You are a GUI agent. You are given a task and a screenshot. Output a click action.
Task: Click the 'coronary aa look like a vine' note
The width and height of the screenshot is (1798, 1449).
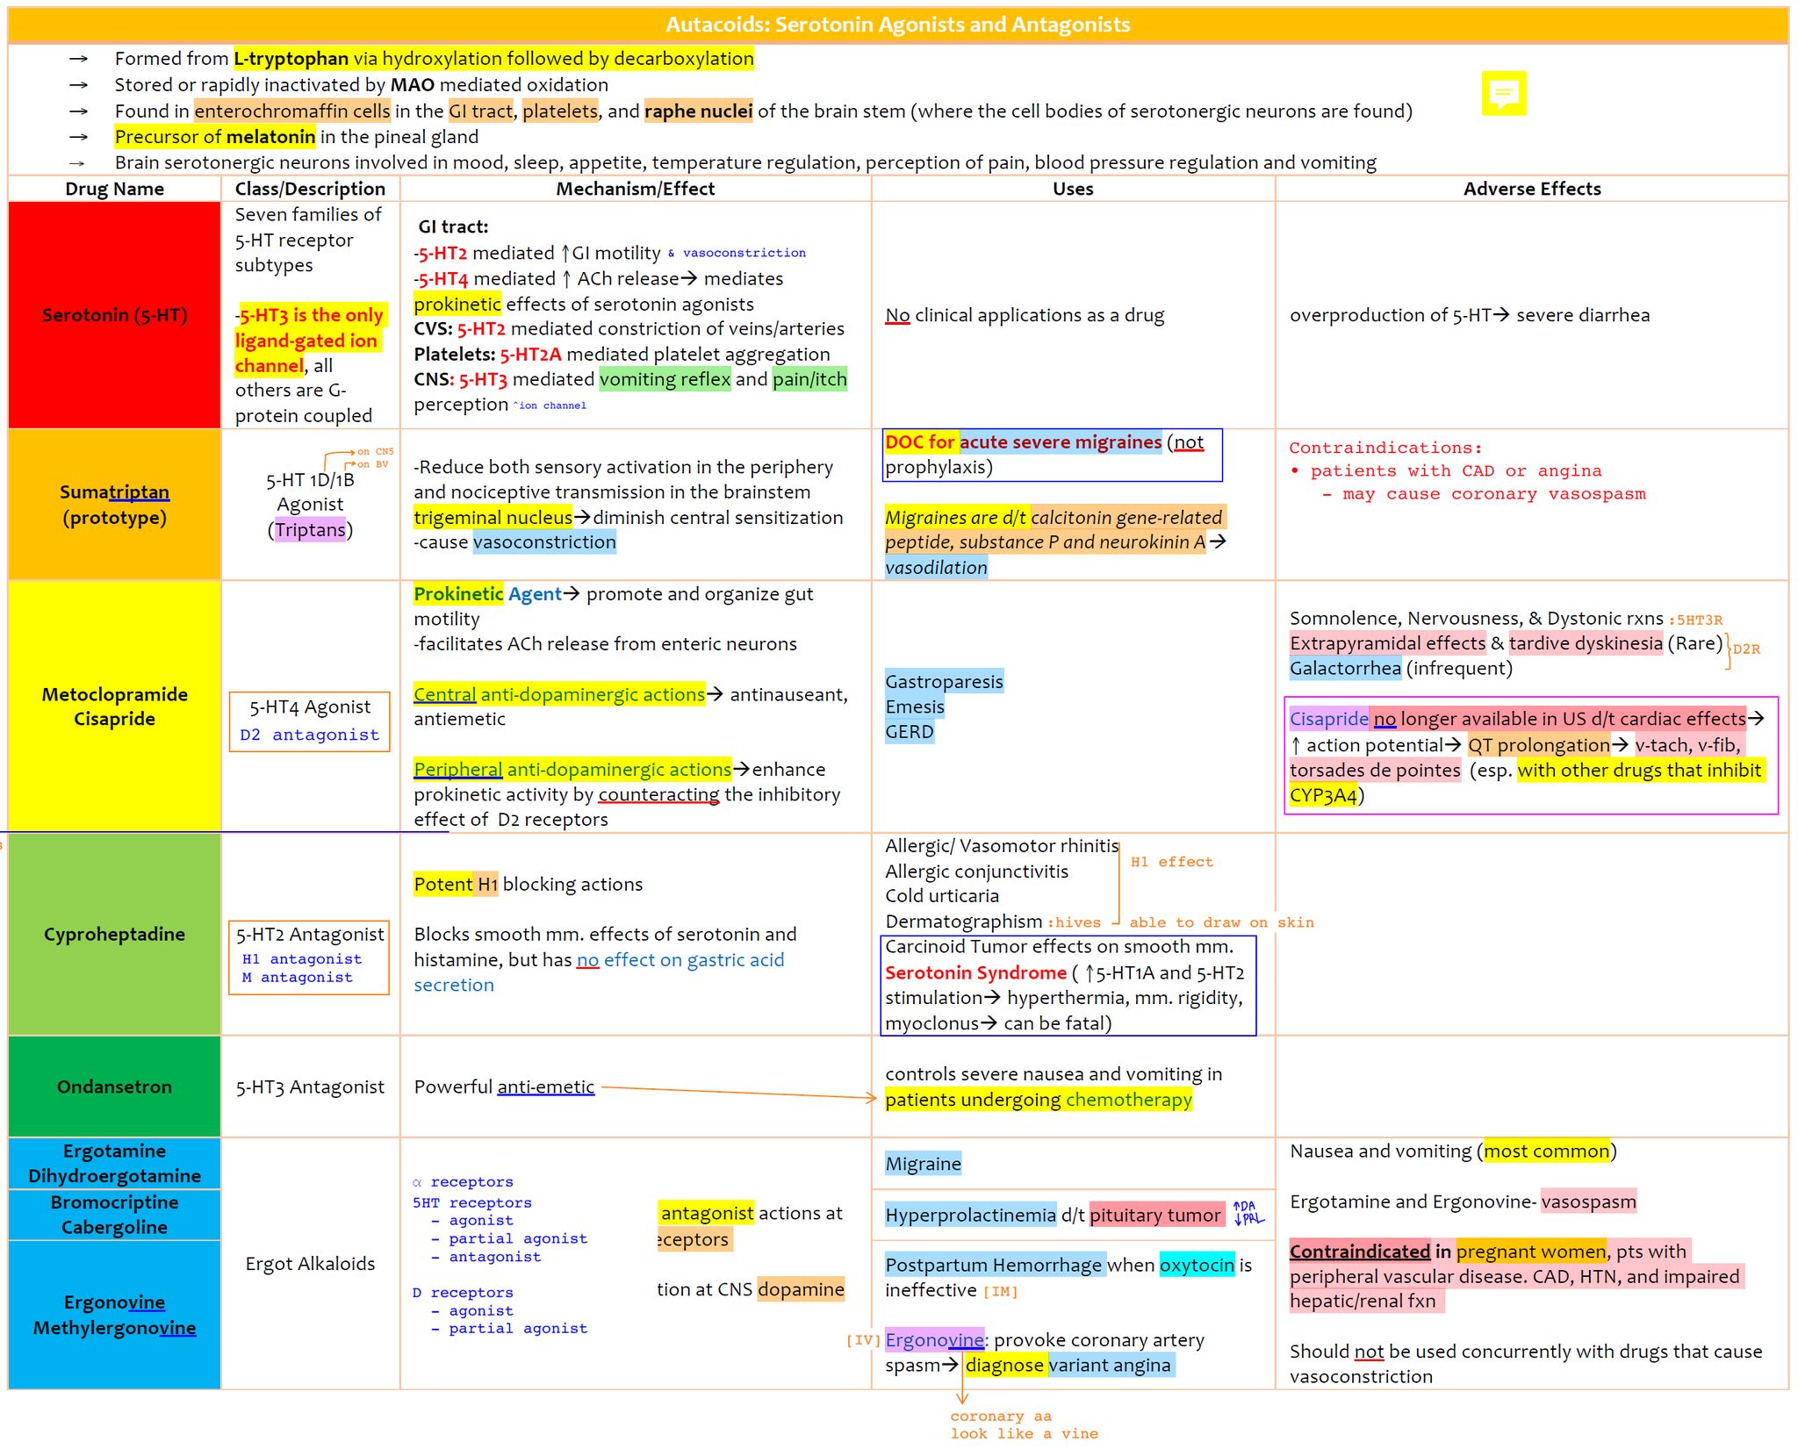[1024, 1424]
